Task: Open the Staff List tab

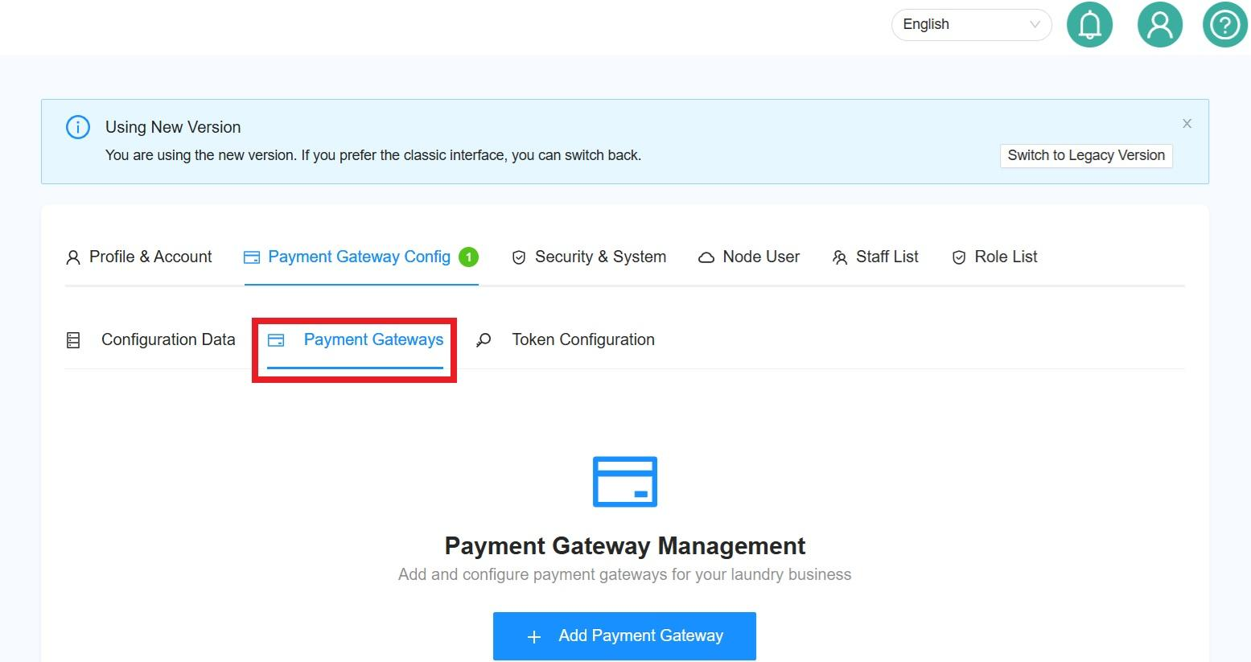Action: point(875,257)
